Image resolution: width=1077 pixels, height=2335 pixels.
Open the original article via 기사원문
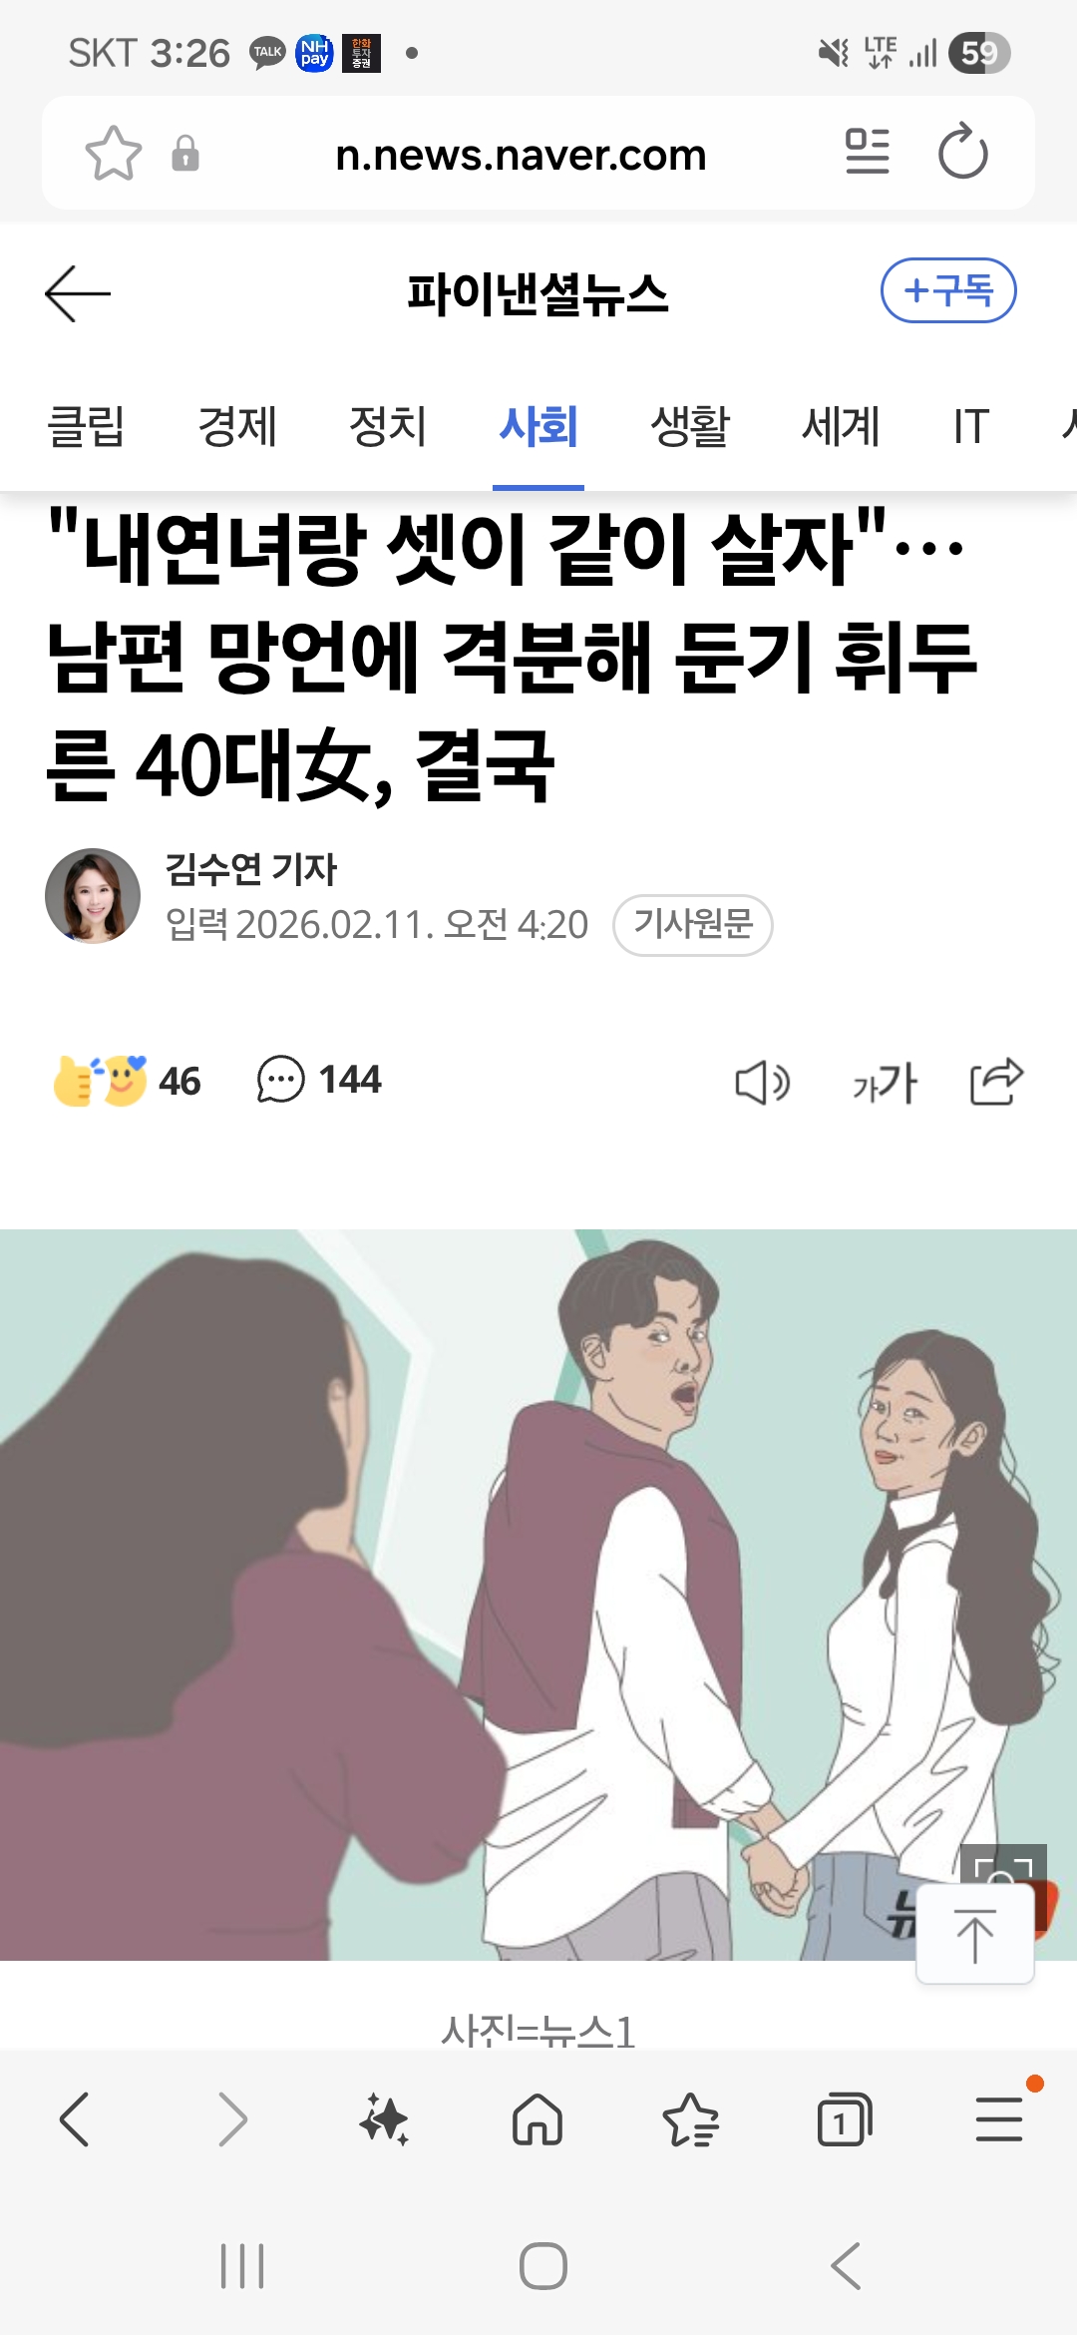coord(693,925)
